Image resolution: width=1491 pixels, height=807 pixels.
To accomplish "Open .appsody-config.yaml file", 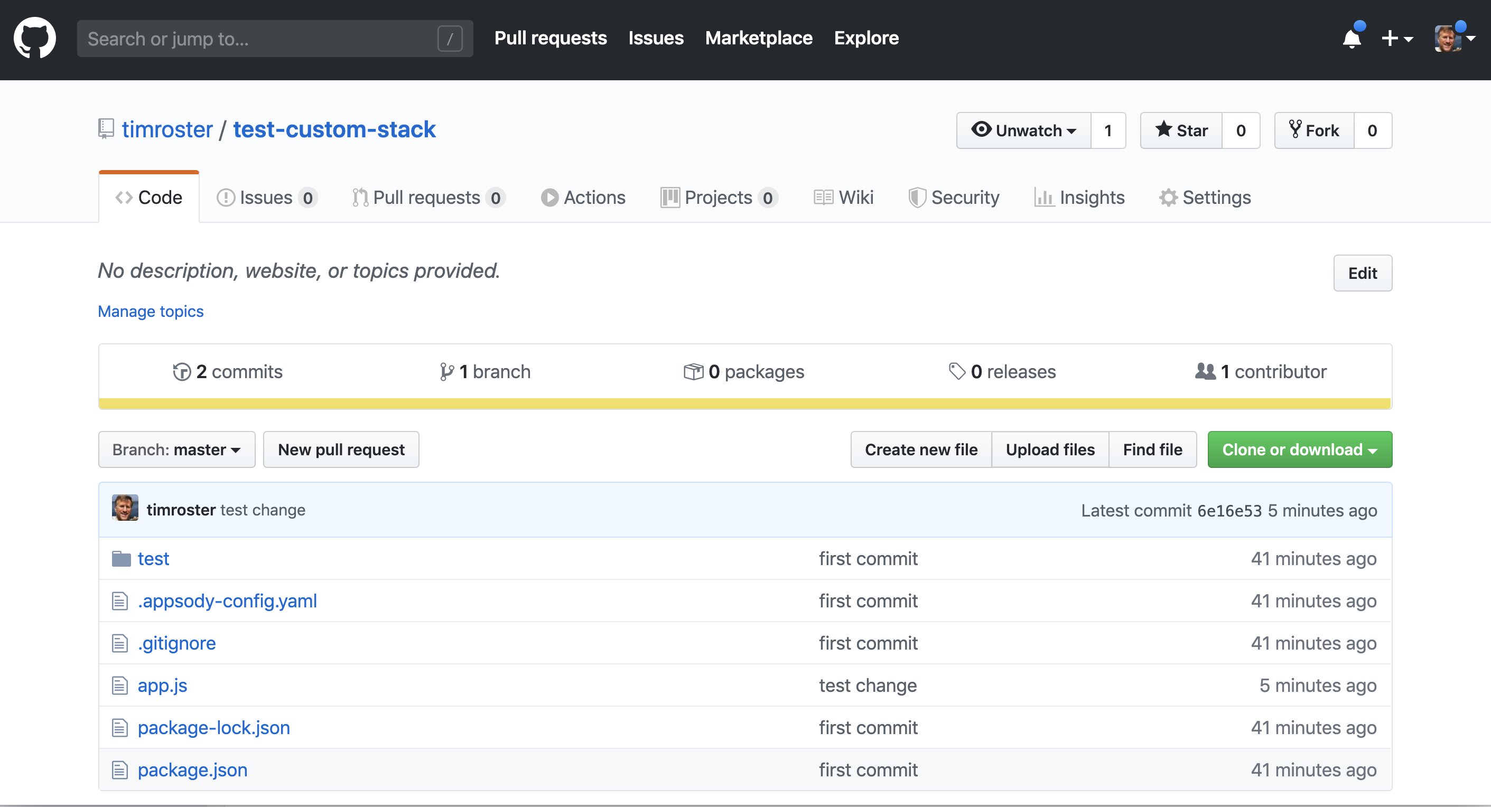I will [227, 601].
